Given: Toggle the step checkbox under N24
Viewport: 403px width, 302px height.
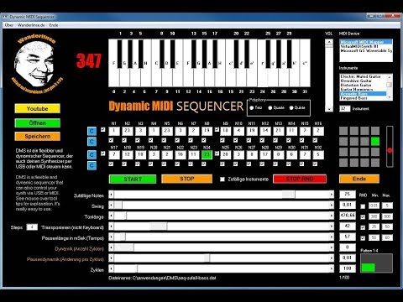Looking at the screenshot, I should pos(204,164).
